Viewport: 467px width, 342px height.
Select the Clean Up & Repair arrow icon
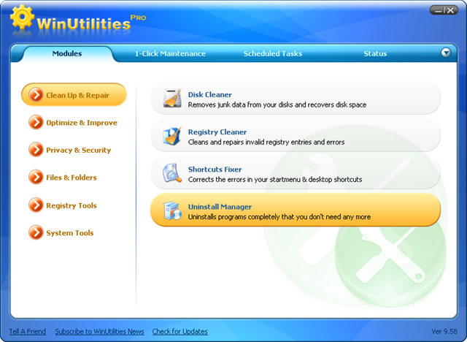(36, 95)
